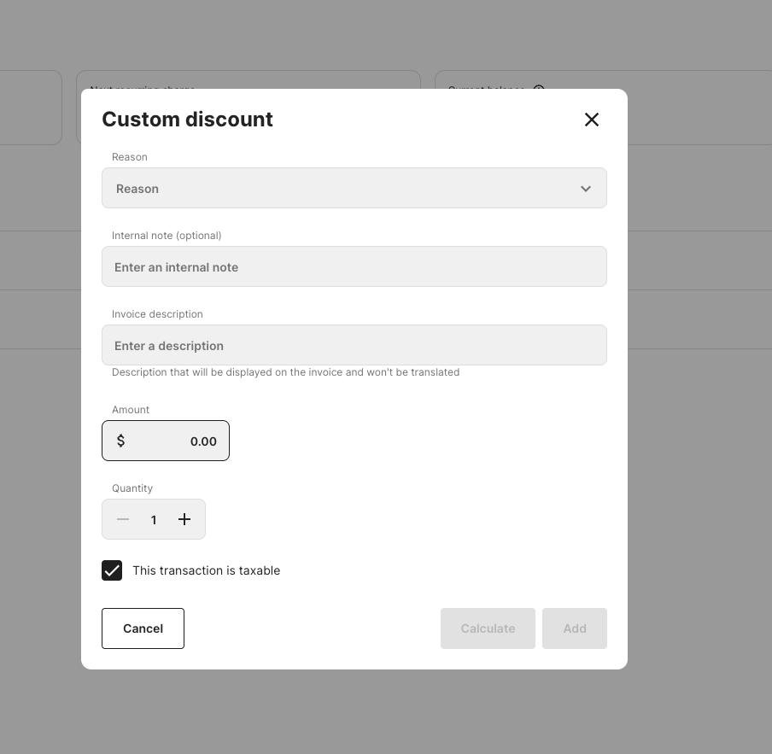Click the 'This transaction is taxable' label
This screenshot has height=754, width=772.
[207, 570]
